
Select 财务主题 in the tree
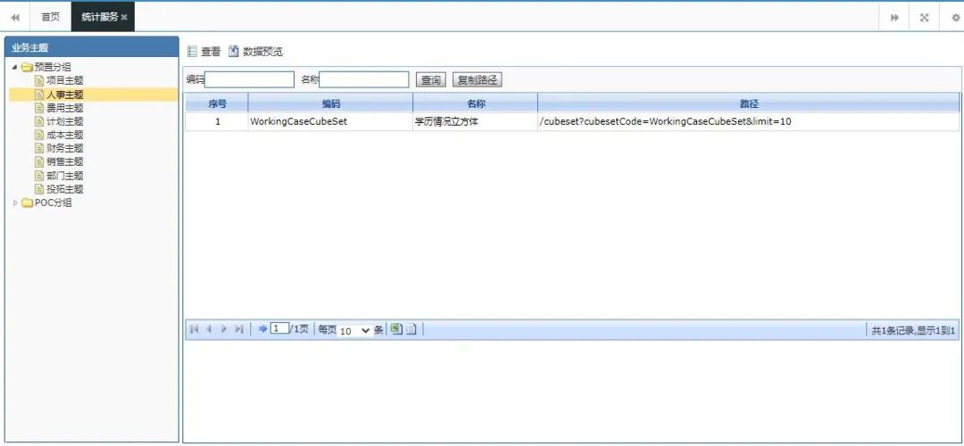(64, 148)
